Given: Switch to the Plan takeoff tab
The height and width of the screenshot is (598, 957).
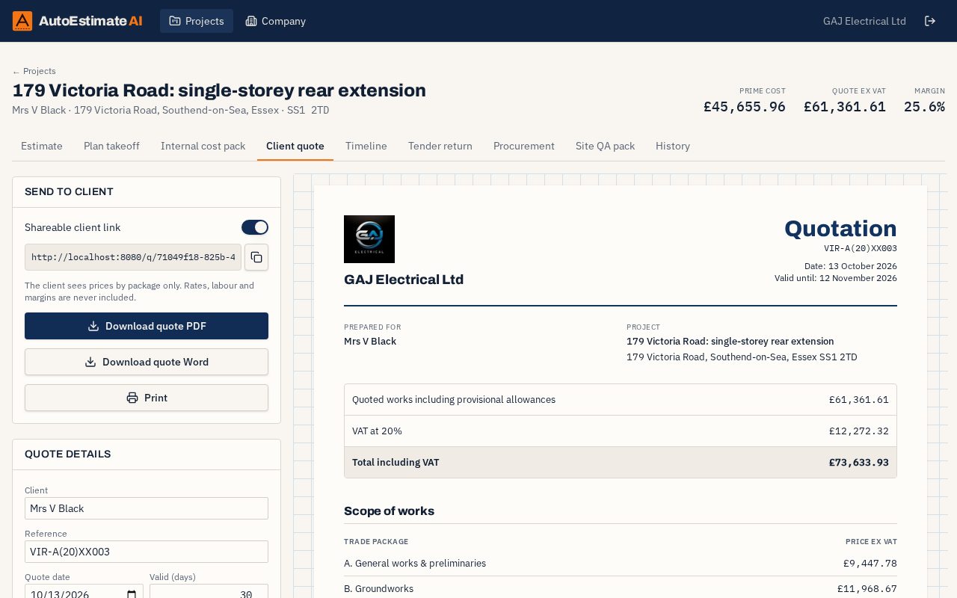Looking at the screenshot, I should point(111,146).
